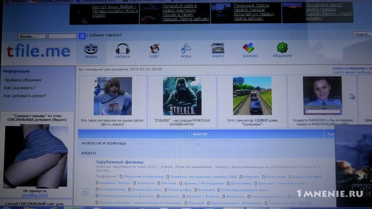This screenshot has height=209, width=372.
Task: Open the Забыли пароль? link
Action: point(105,35)
